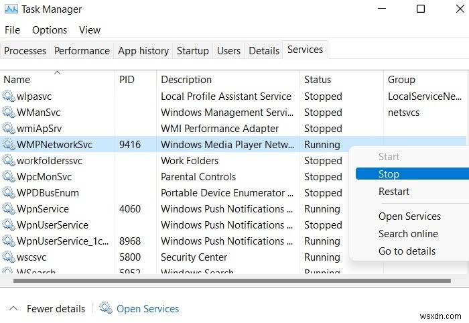This screenshot has height=323, width=469.
Task: Click PID value 9416
Action: click(x=130, y=145)
